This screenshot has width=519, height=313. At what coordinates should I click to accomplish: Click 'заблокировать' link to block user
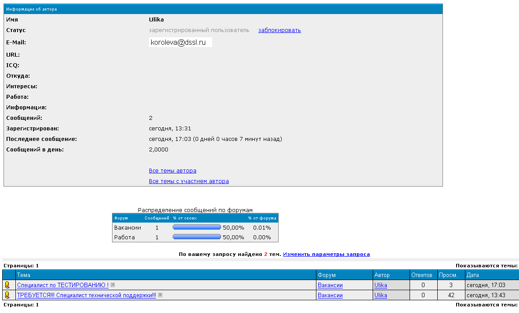click(x=279, y=30)
